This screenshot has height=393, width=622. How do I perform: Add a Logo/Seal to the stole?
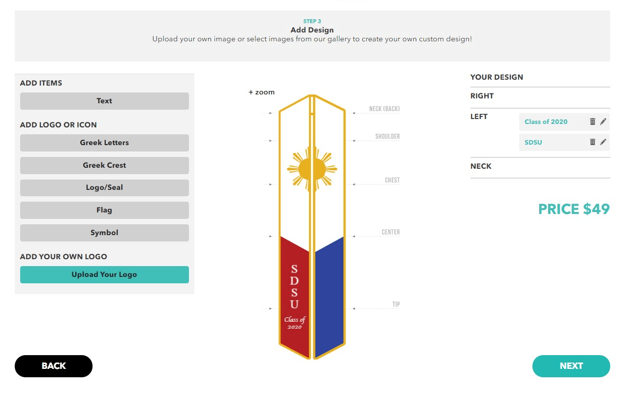click(104, 188)
